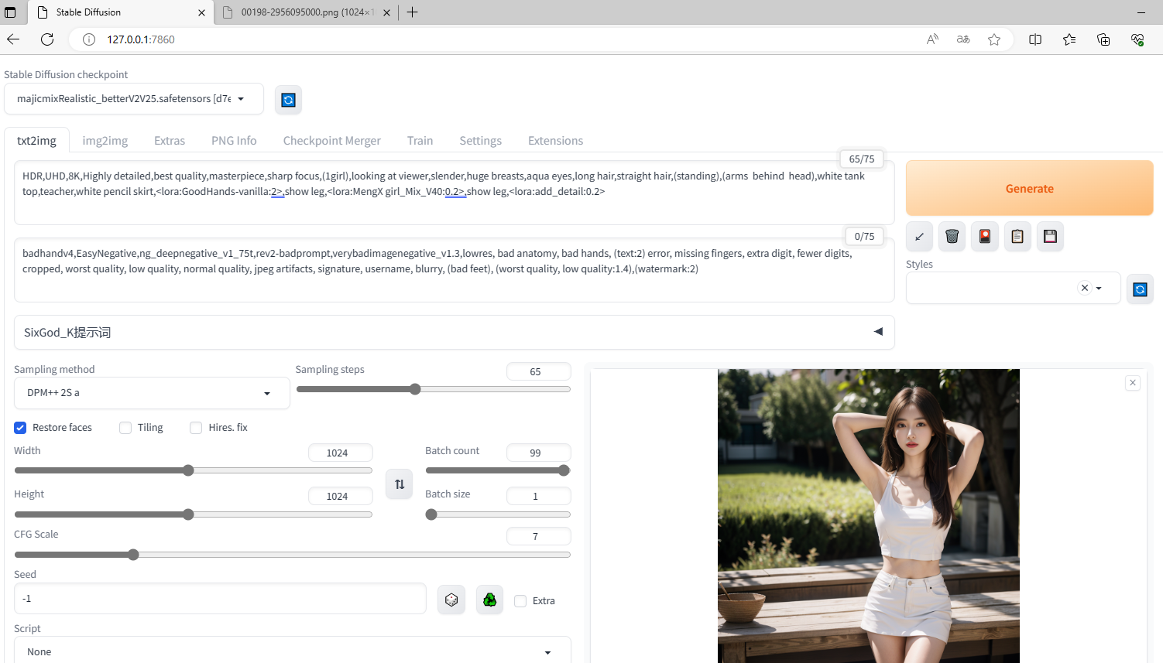Save style using the floppy disk icon

click(x=1050, y=237)
